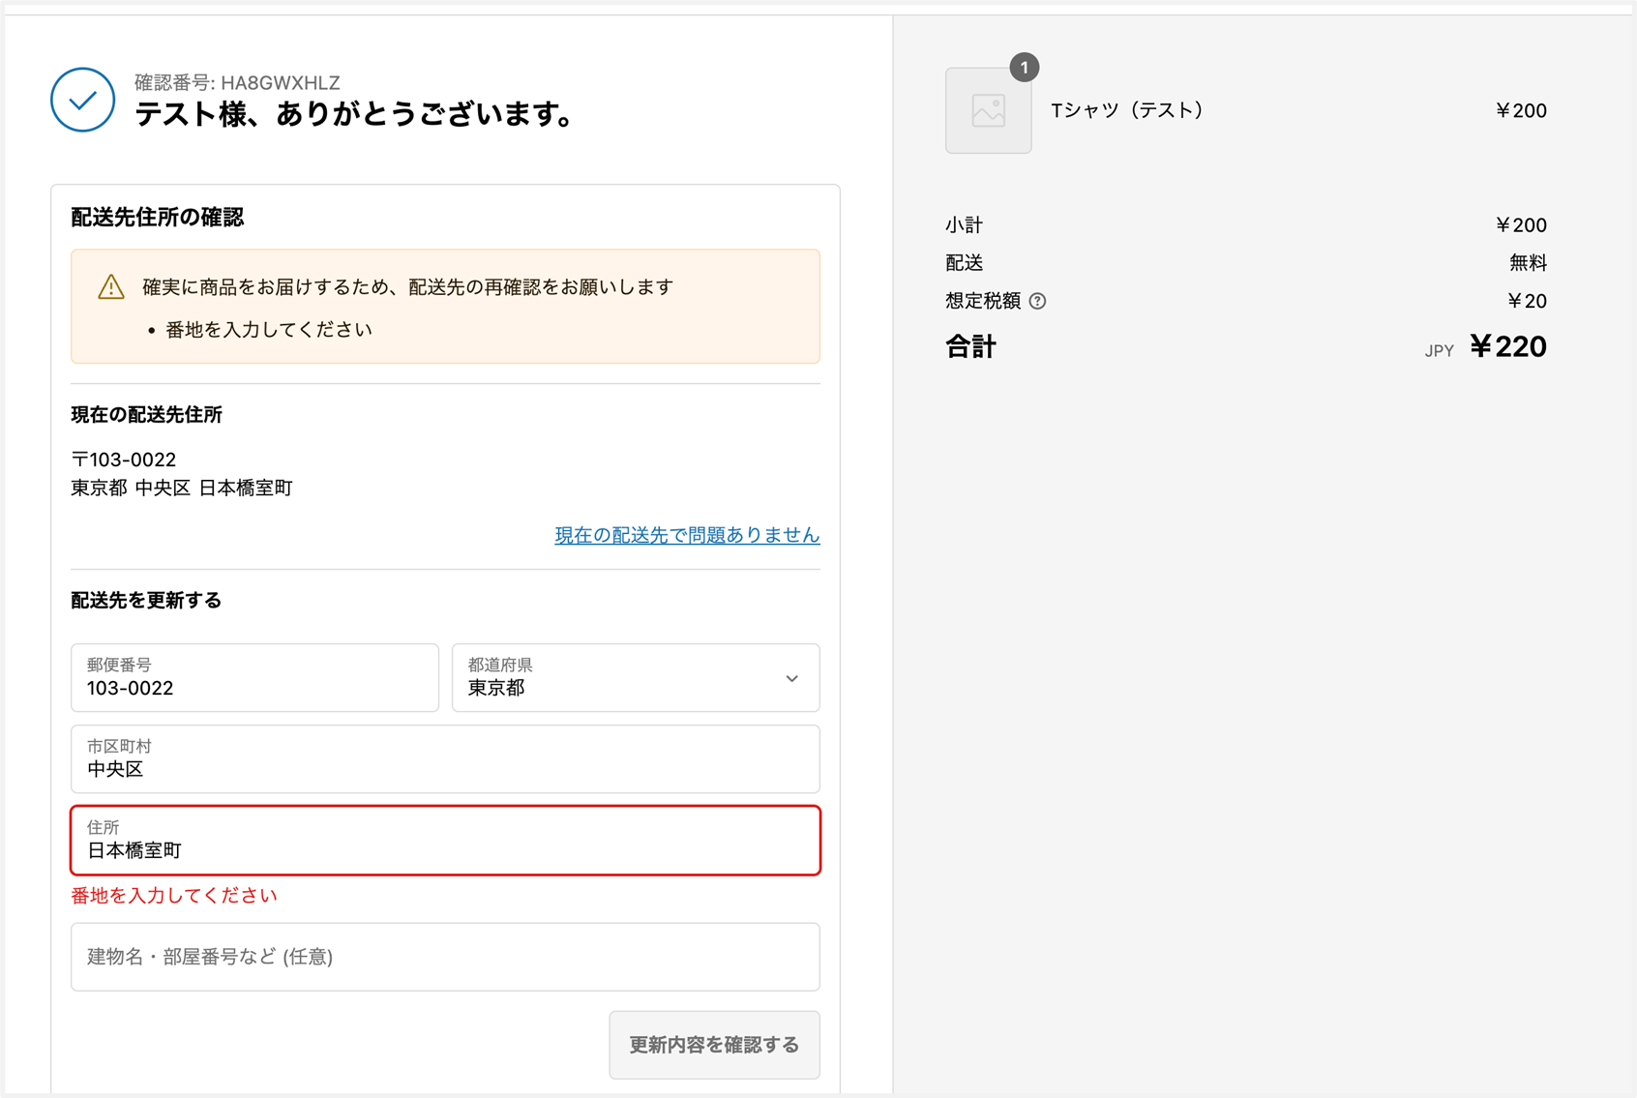Click the chevron arrow in prefecture selector
1637x1098 pixels.
point(791,679)
